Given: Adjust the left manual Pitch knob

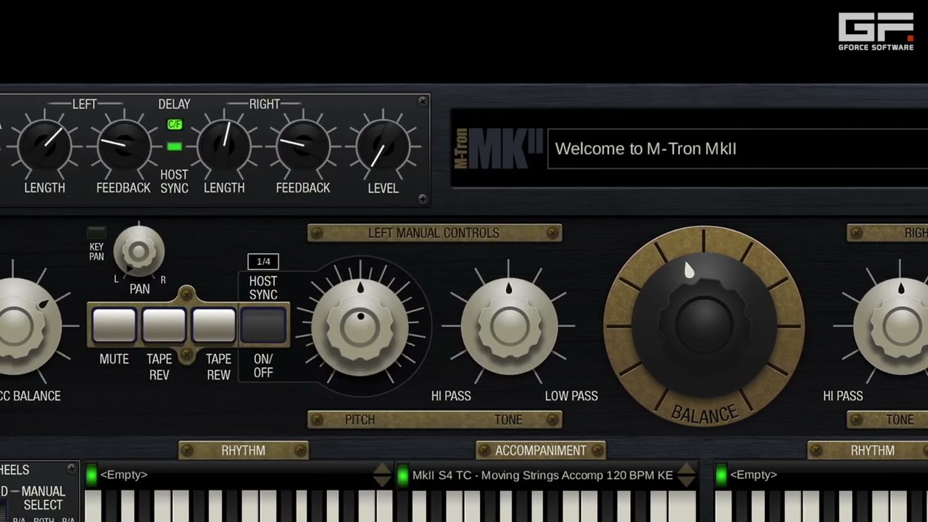Looking at the screenshot, I should [360, 326].
